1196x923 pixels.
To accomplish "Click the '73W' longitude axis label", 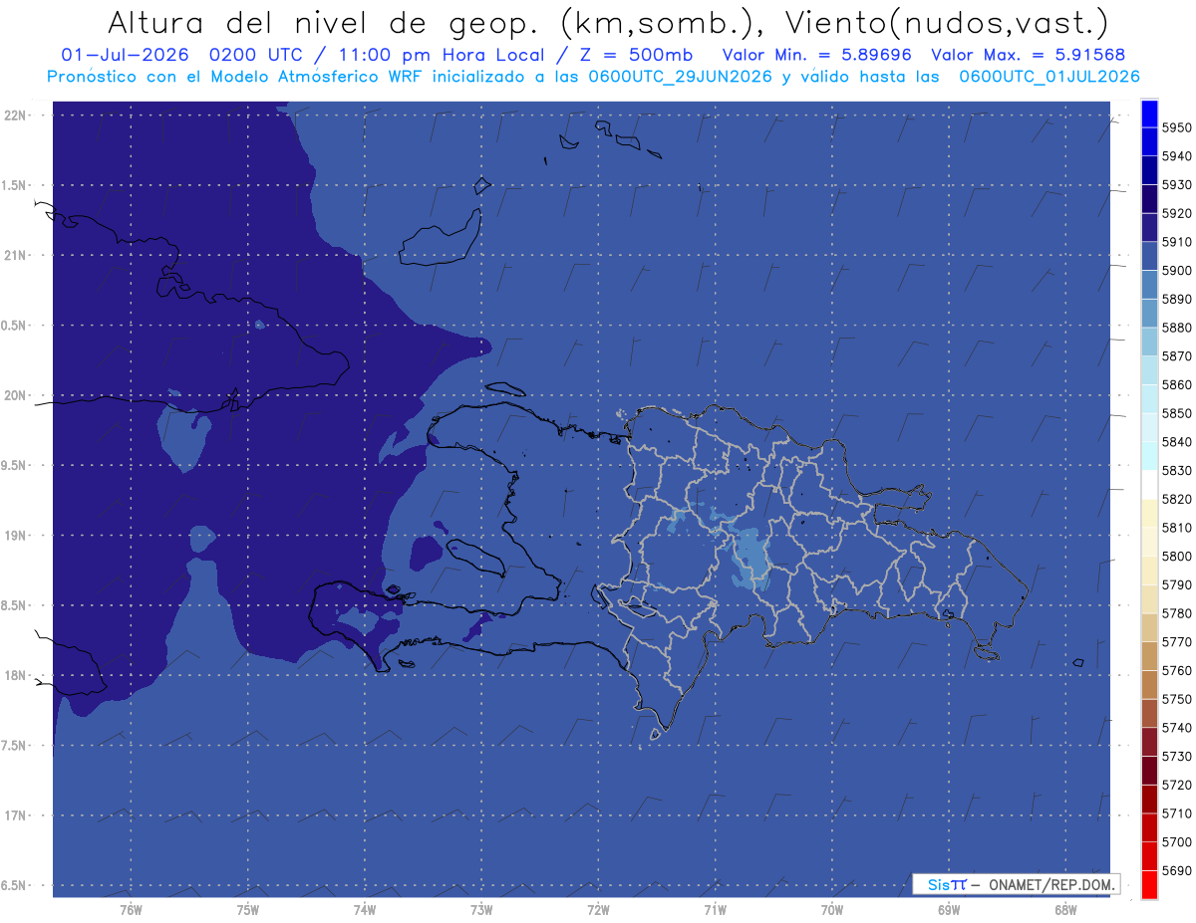I will click(481, 909).
